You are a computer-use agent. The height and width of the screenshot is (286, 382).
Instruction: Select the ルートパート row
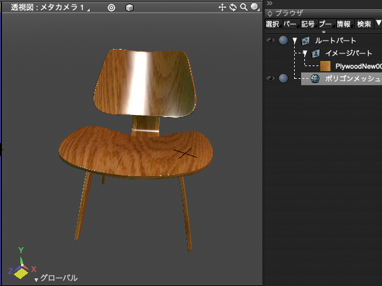tap(336, 41)
